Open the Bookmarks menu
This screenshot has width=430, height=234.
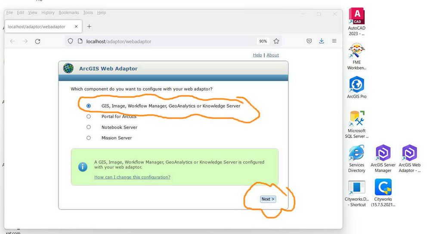(x=69, y=12)
